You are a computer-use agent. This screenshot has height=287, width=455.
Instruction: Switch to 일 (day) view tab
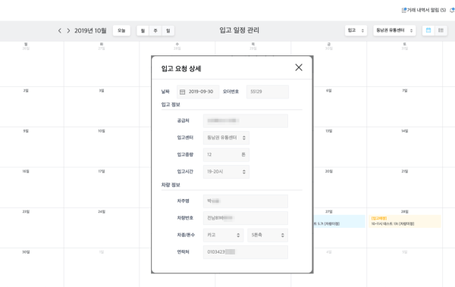[168, 31]
